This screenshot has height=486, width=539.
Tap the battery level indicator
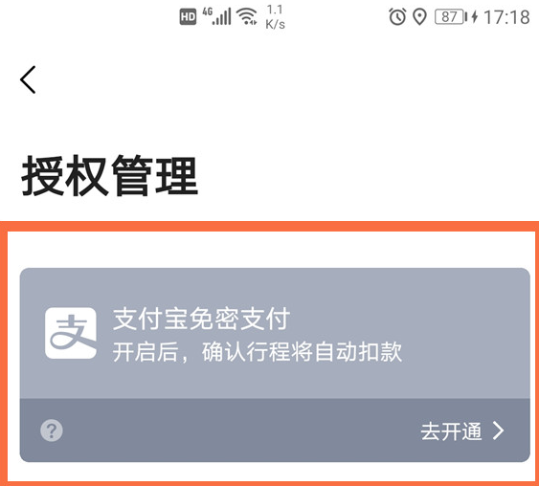[x=451, y=16]
